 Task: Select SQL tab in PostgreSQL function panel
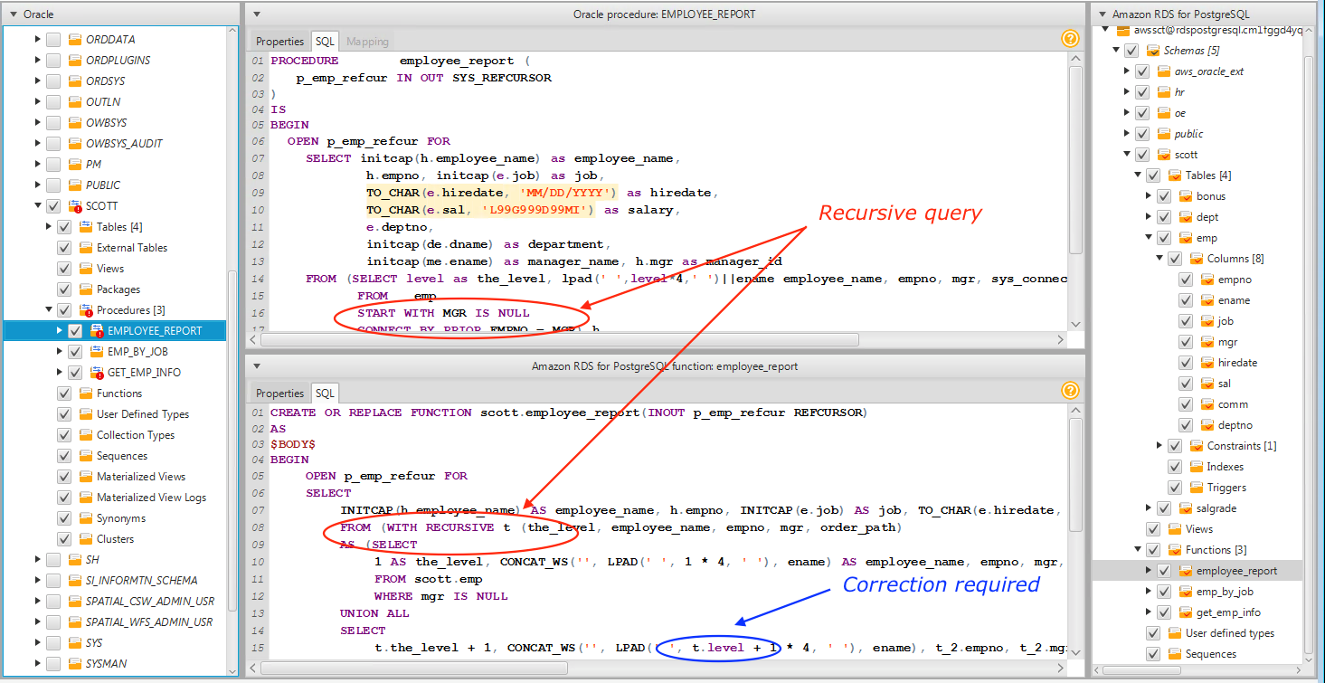tap(325, 394)
